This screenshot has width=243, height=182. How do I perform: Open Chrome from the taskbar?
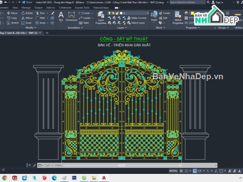click(x=4, y=178)
